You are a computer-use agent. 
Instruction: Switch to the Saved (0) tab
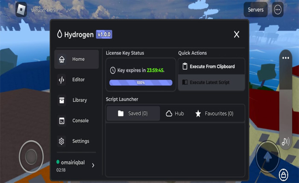(133, 114)
